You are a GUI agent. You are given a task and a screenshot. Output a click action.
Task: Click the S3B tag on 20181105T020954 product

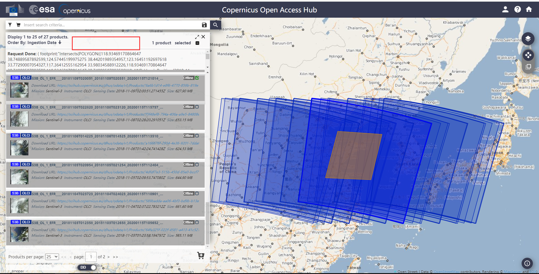pyautogui.click(x=15, y=164)
